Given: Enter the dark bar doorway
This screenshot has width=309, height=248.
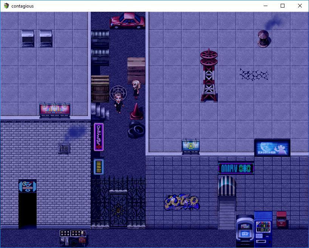Looking at the screenshot, I should [28, 210].
